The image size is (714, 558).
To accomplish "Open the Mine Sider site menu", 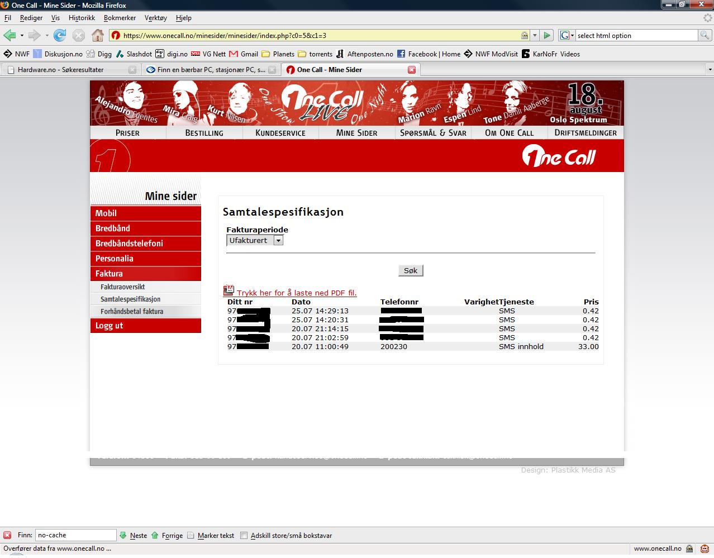I will [356, 133].
